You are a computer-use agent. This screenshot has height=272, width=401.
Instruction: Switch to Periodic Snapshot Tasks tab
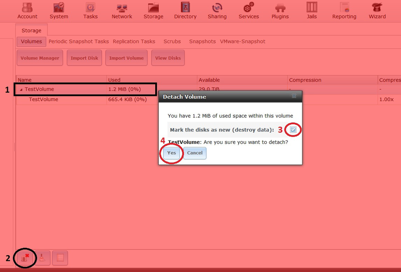click(79, 42)
